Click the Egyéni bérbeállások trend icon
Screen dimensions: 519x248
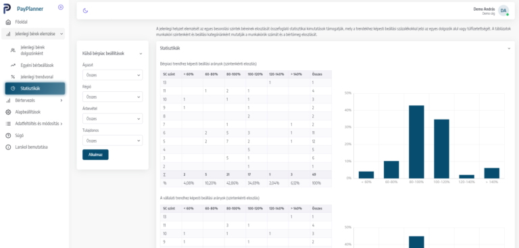point(13,66)
